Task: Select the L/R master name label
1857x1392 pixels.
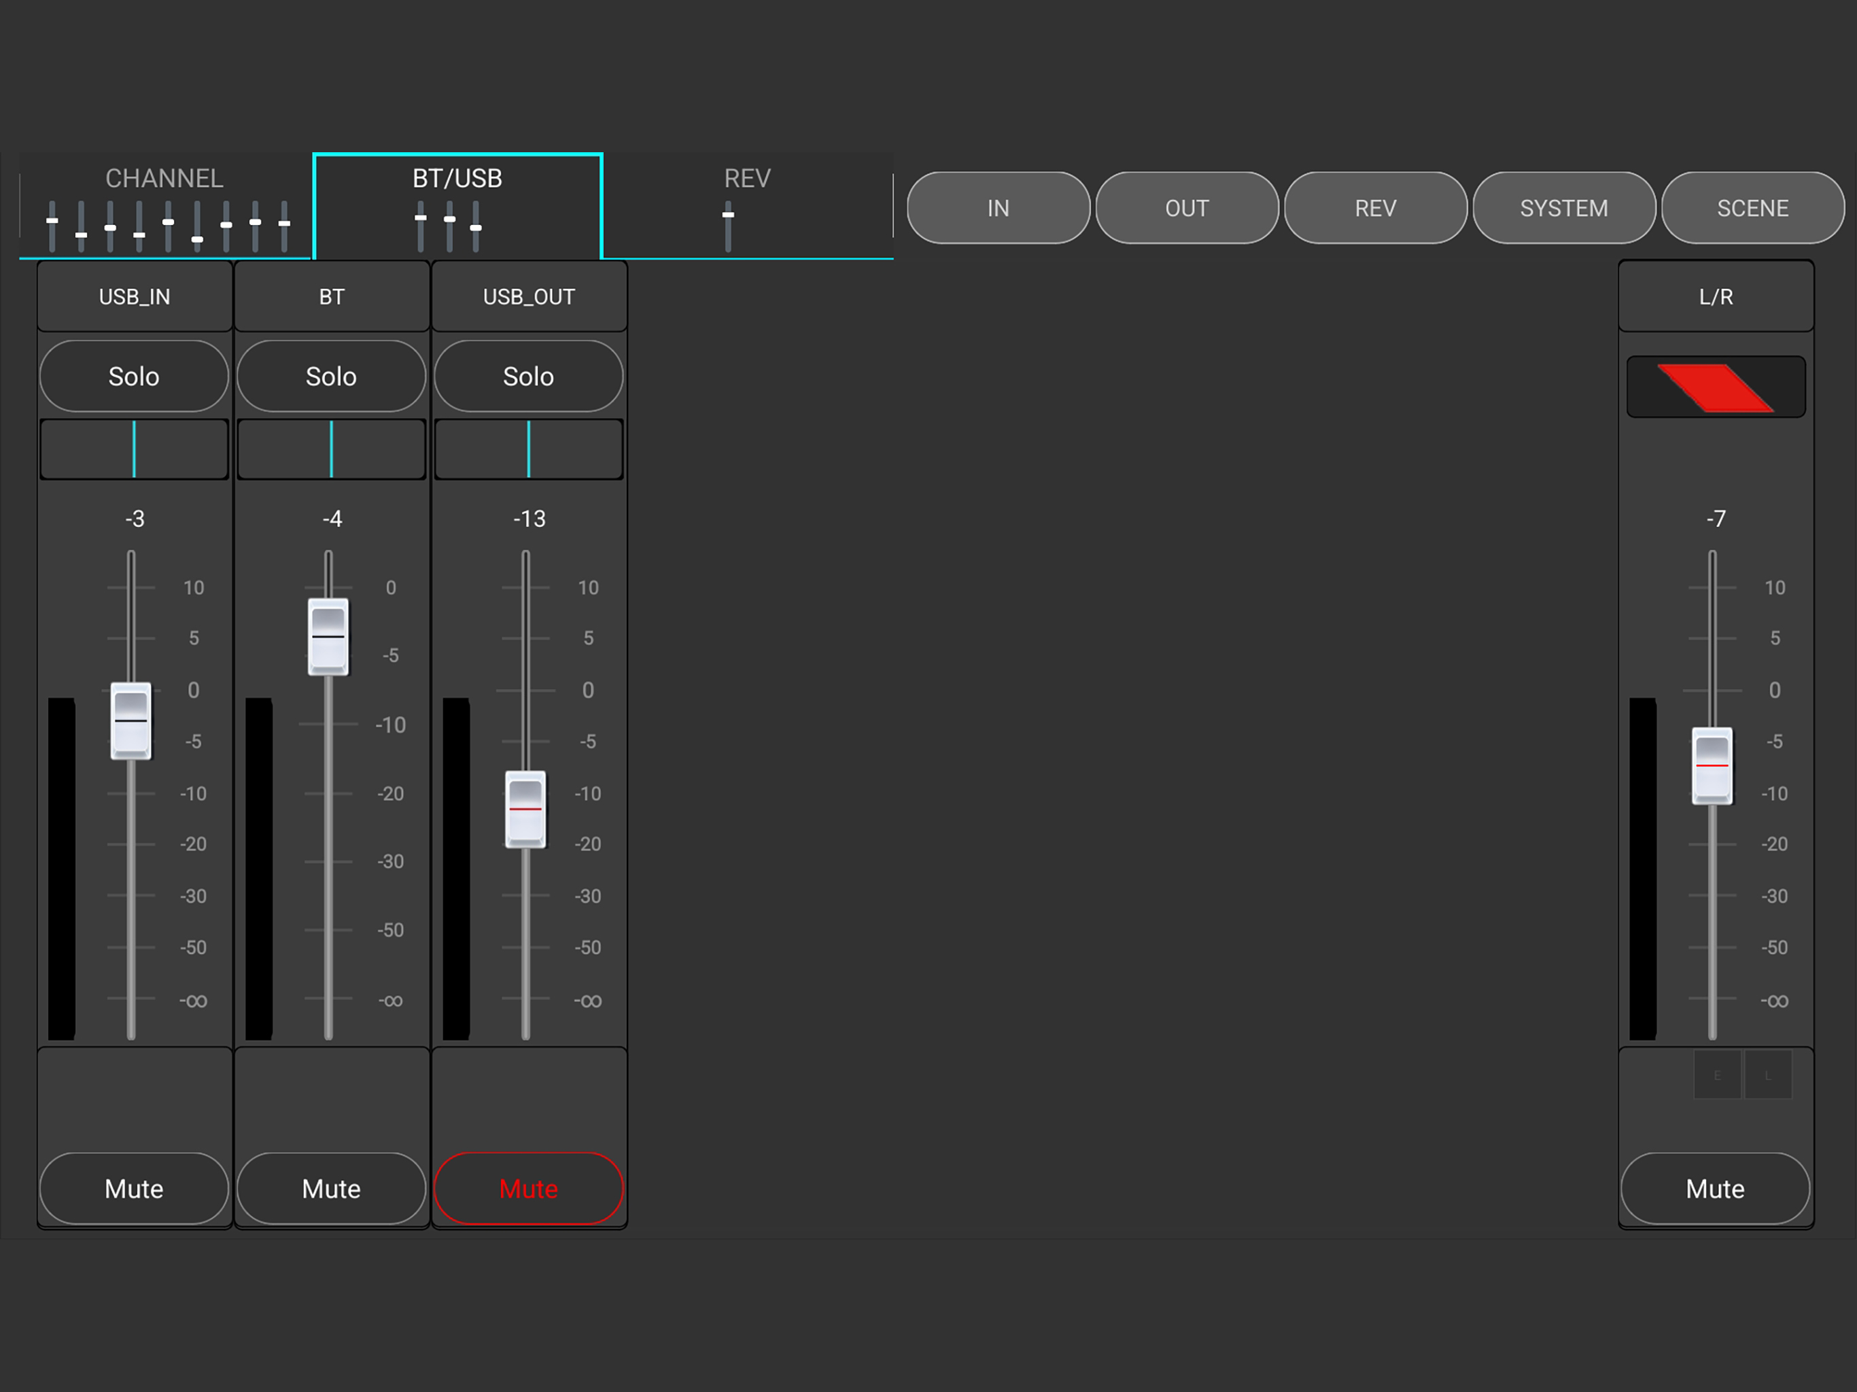Action: (1716, 296)
